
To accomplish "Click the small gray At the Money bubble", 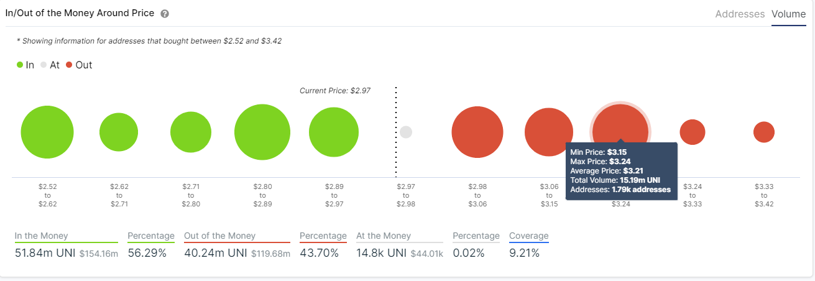I will [406, 132].
